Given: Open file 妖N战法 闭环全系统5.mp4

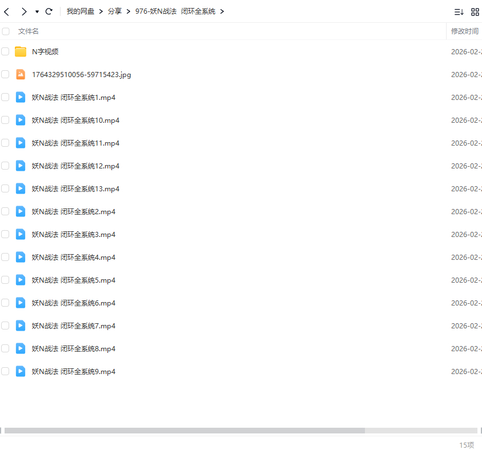Looking at the screenshot, I should point(74,280).
